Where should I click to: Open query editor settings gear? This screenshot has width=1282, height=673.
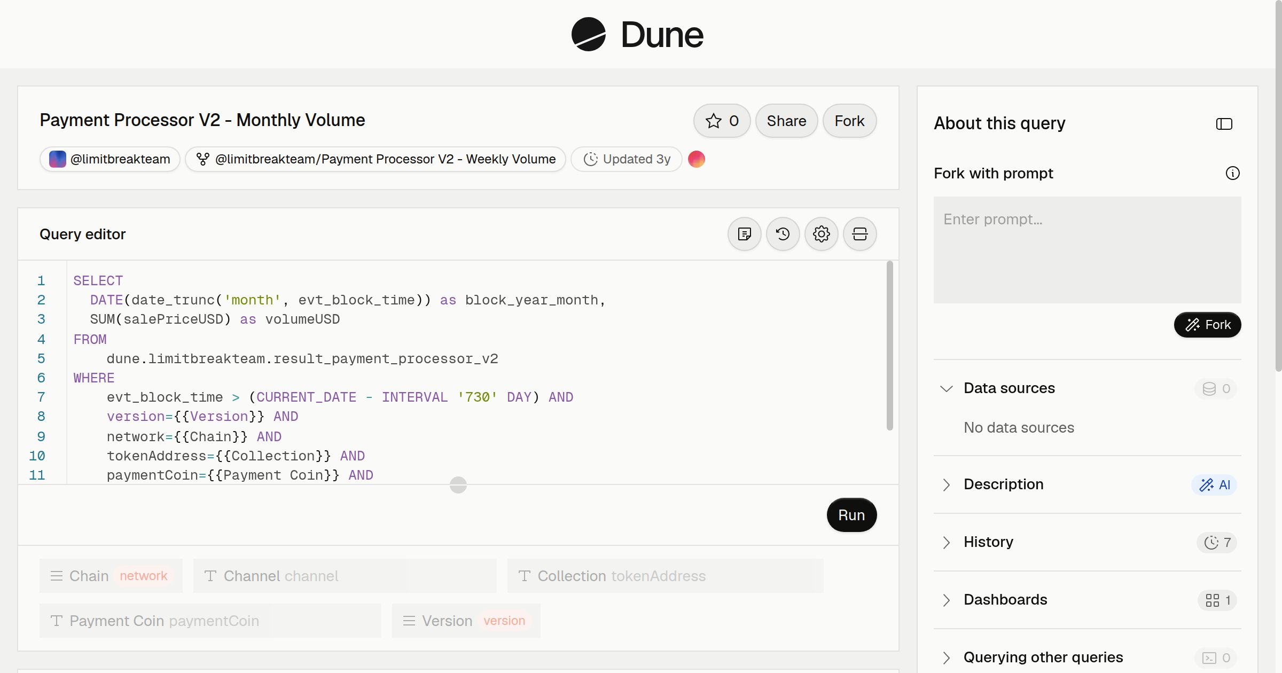point(821,234)
